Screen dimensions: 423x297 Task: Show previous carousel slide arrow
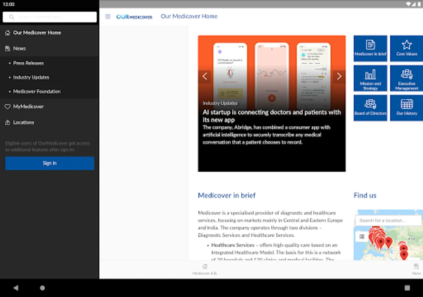pos(205,77)
